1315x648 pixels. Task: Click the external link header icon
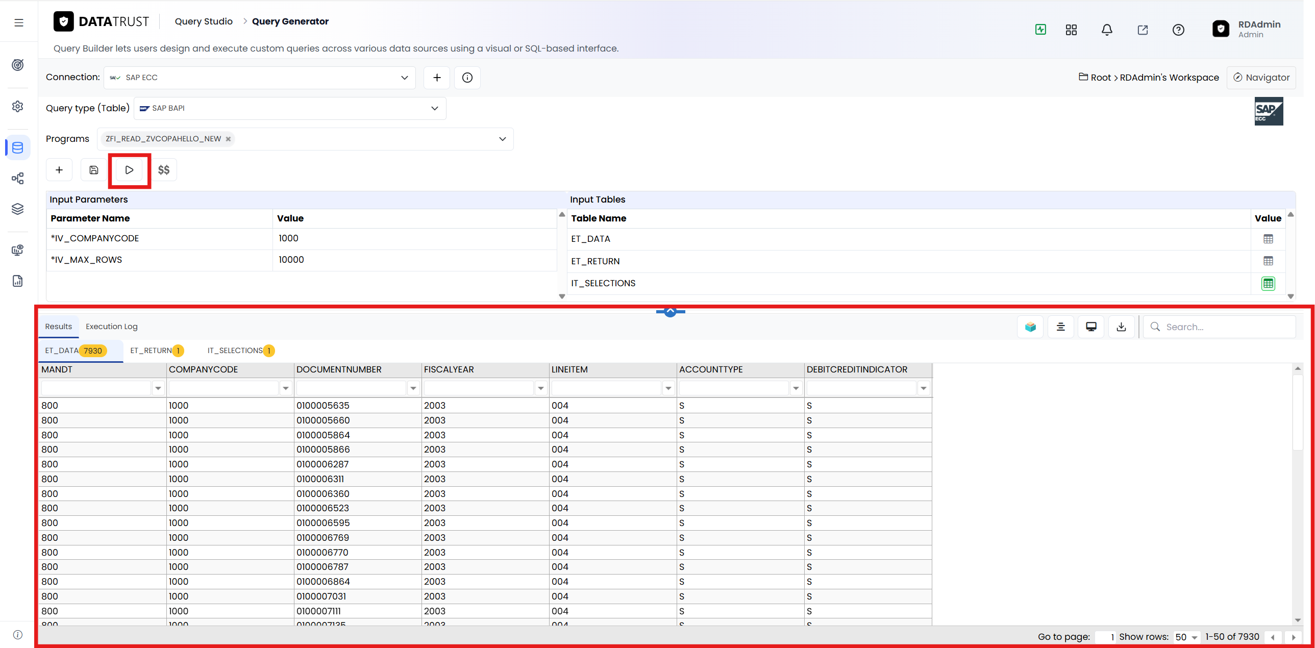tap(1143, 30)
